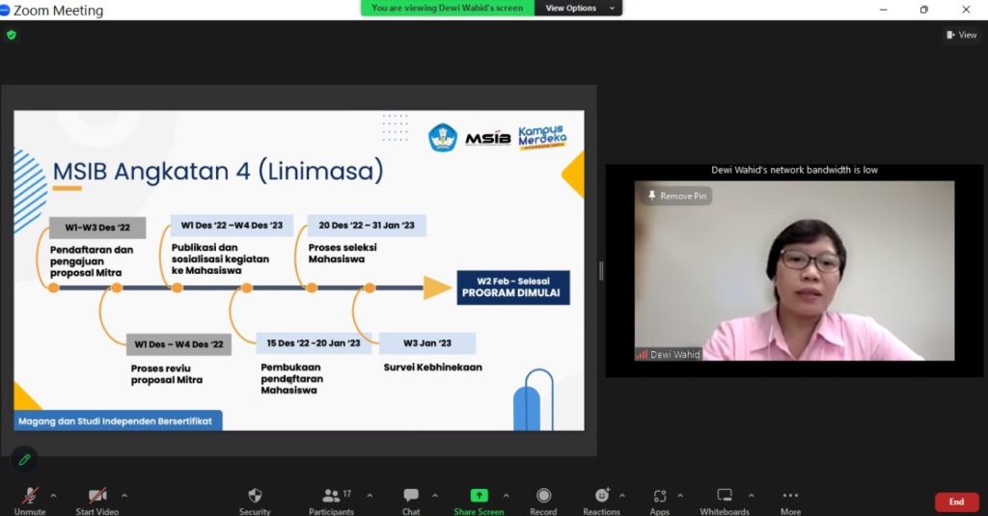Click the green annotate pencil icon
This screenshot has height=516, width=988.
pos(24,460)
